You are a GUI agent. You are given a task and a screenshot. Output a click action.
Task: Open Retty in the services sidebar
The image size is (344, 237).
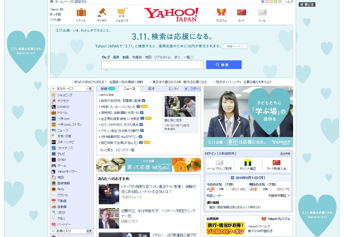[61, 189]
